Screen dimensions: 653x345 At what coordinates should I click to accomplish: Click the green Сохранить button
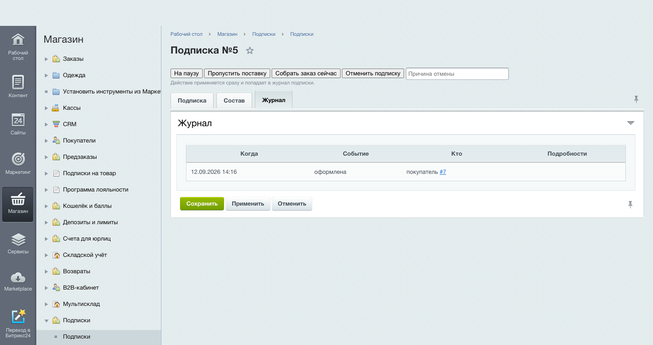pyautogui.click(x=202, y=204)
